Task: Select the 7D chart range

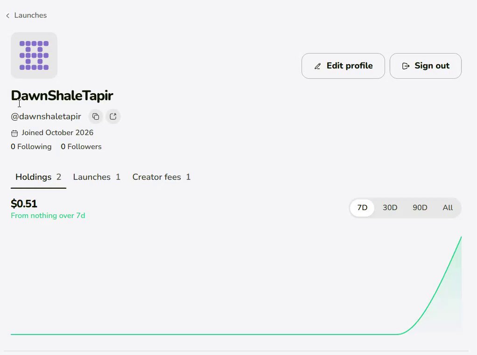Action: click(362, 208)
